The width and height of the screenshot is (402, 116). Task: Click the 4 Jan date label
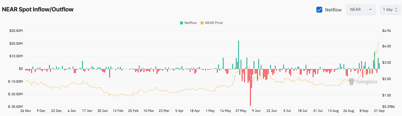tap(72, 111)
